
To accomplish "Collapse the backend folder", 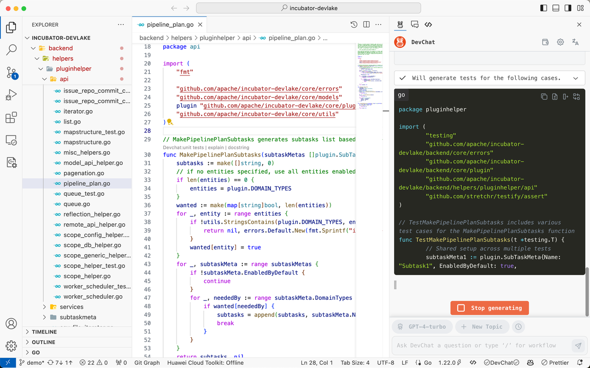I will pyautogui.click(x=33, y=48).
